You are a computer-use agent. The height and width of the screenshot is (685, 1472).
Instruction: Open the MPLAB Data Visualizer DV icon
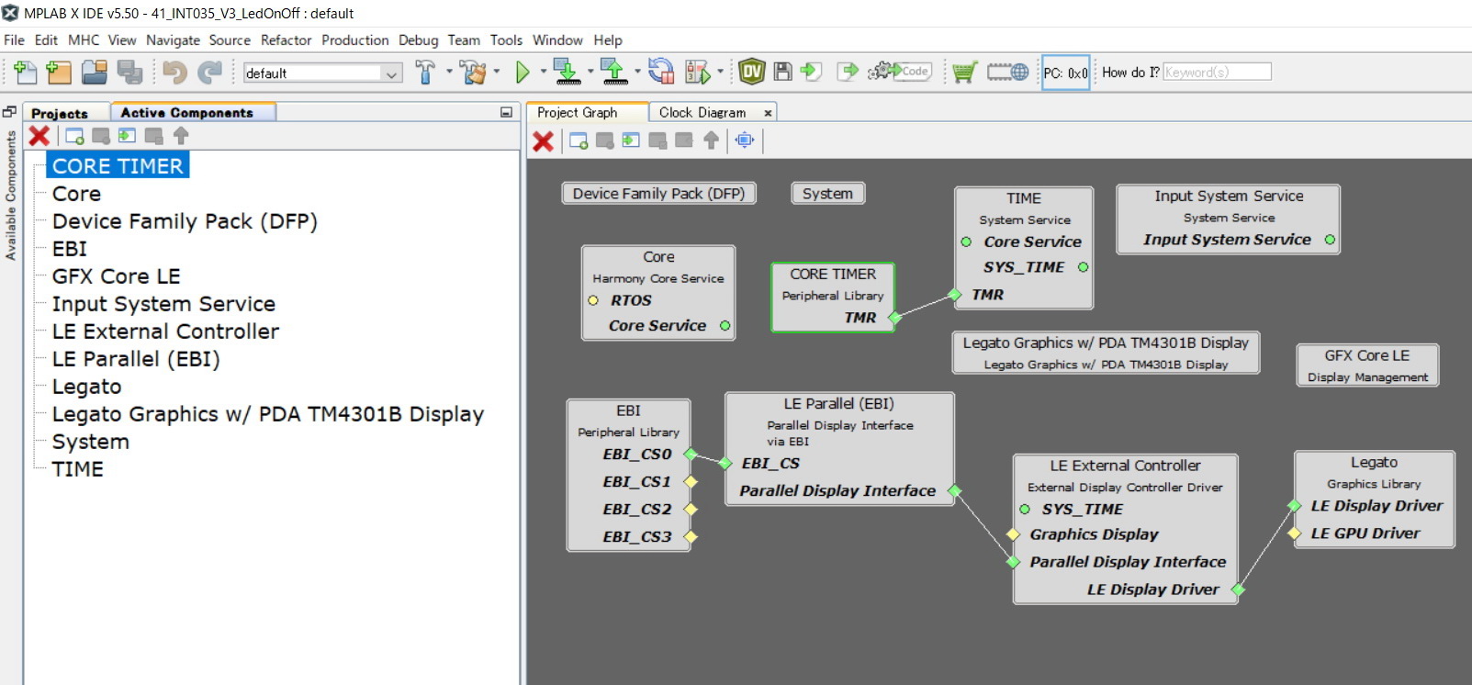[751, 72]
